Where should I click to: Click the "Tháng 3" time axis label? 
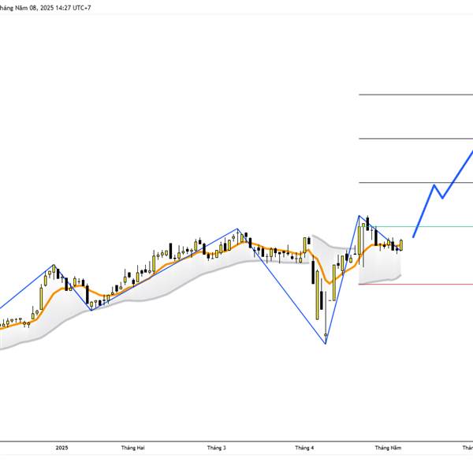point(216,448)
